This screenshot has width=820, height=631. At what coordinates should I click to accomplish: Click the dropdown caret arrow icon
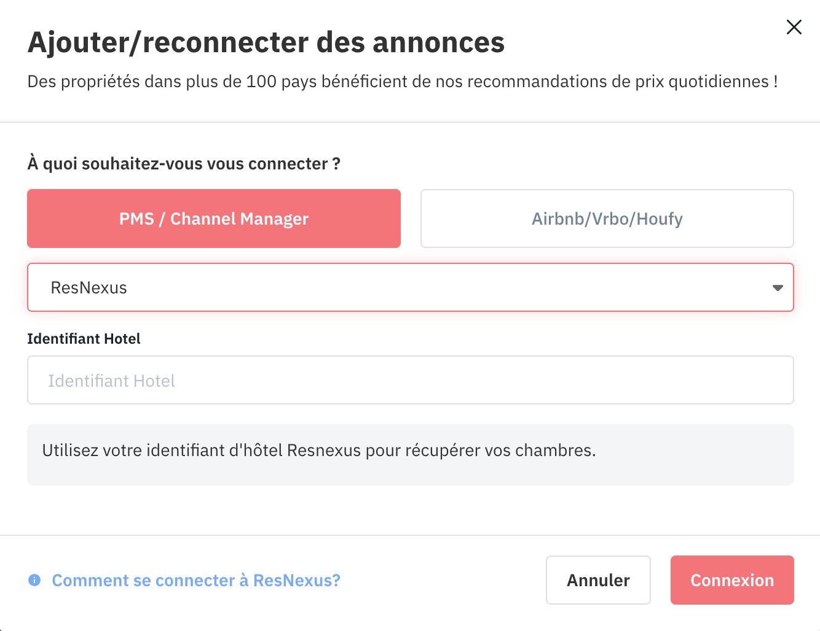pos(778,288)
